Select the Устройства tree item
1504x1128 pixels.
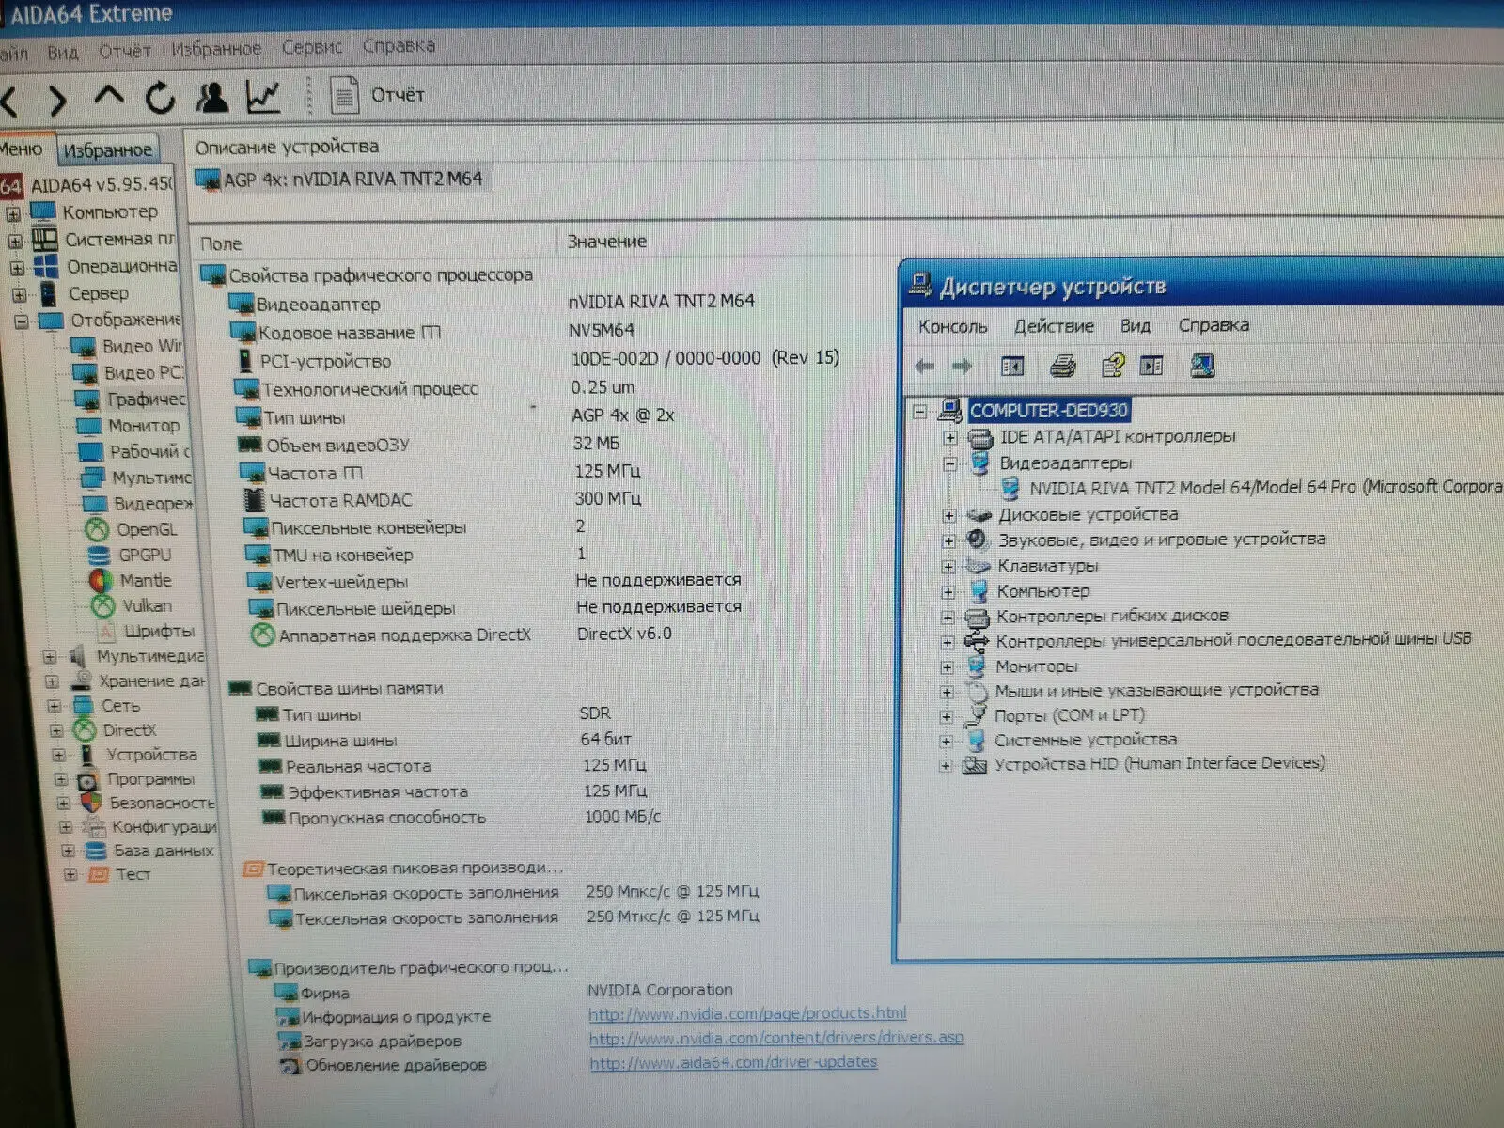click(151, 755)
